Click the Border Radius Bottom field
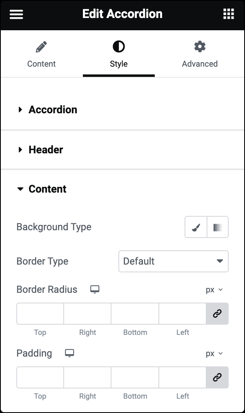 (135, 314)
